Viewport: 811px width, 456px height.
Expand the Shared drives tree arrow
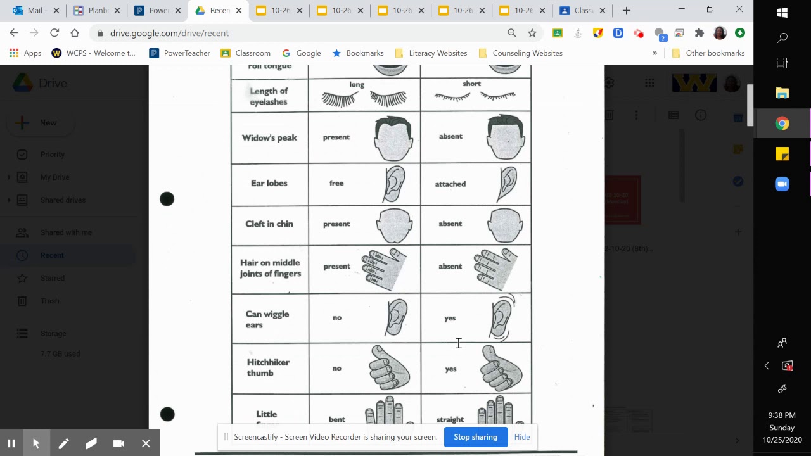(8, 200)
